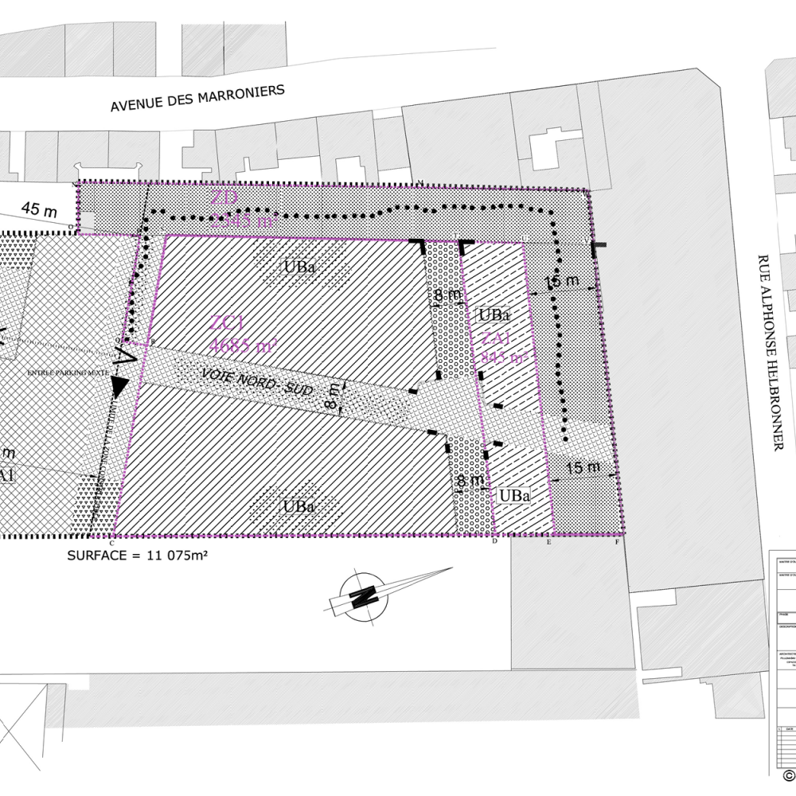Select the VOIE NORD - SUD label

[256, 382]
